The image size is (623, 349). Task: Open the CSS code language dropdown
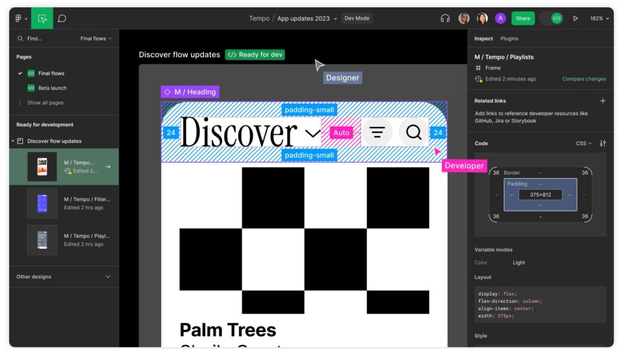583,143
